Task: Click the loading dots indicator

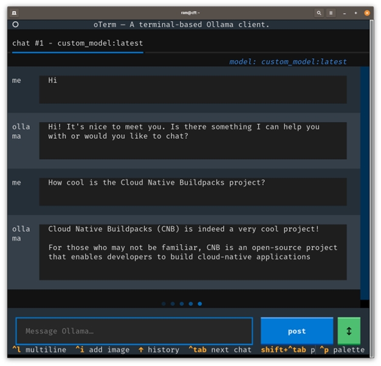Action: (x=182, y=303)
